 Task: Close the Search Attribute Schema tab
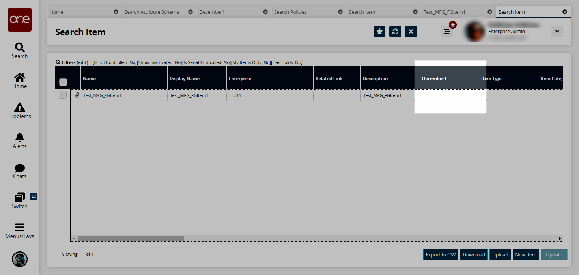pyautogui.click(x=191, y=12)
